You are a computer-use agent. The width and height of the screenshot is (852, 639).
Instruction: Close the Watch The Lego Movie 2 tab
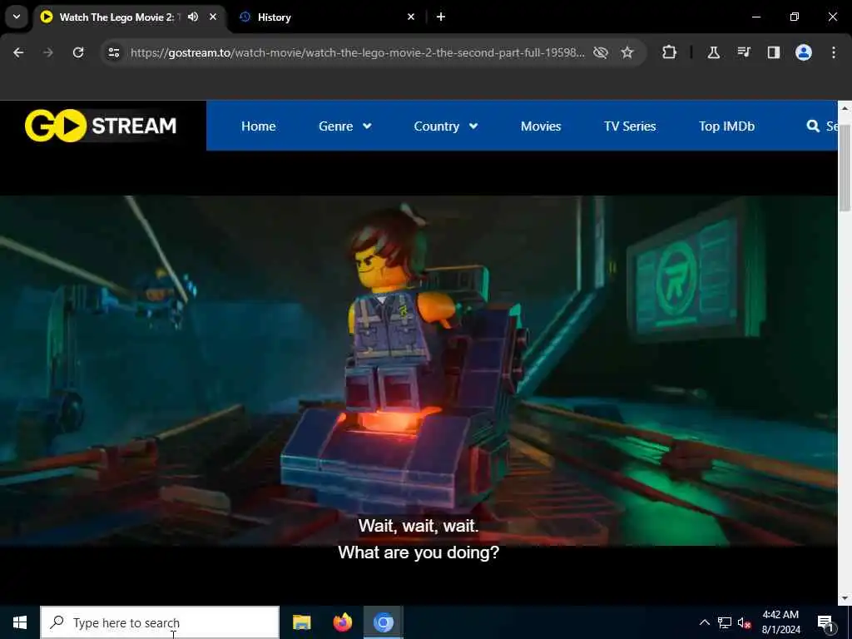pyautogui.click(x=213, y=17)
